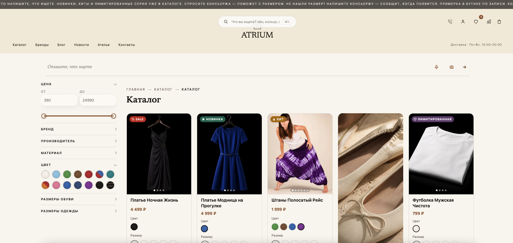Screen dimensions: 513x243
Task: Click the maximum price slider handle
Action: pyautogui.click(x=114, y=116)
